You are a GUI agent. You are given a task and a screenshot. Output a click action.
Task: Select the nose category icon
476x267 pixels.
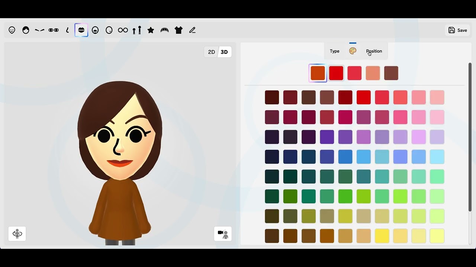click(67, 30)
